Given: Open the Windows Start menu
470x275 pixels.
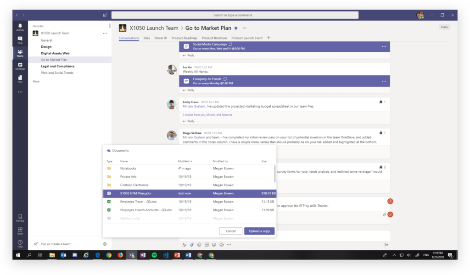Looking at the screenshot, I should [18, 255].
